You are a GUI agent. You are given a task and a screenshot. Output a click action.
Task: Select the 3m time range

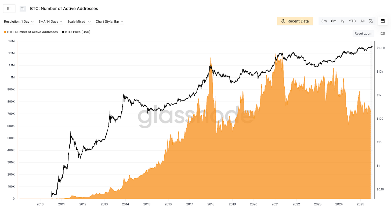click(324, 21)
